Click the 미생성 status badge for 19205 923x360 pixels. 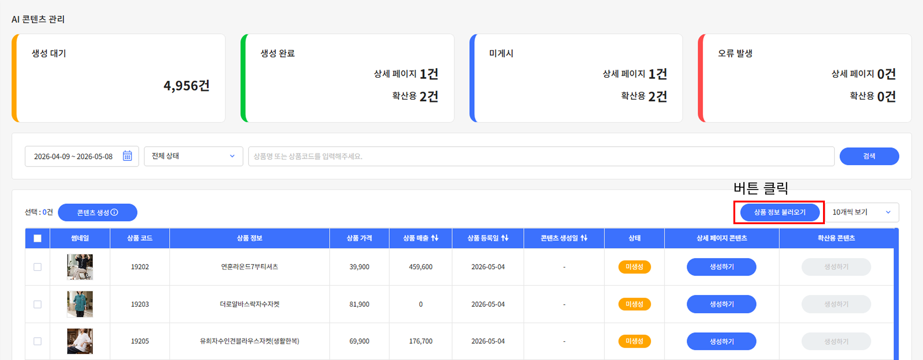[635, 341]
